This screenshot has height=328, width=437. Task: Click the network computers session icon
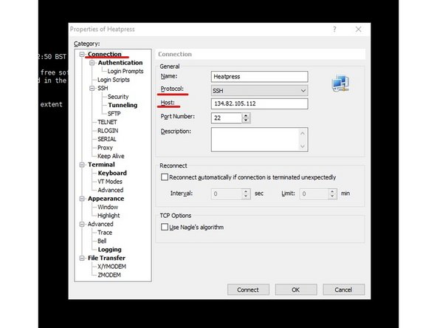tap(340, 83)
